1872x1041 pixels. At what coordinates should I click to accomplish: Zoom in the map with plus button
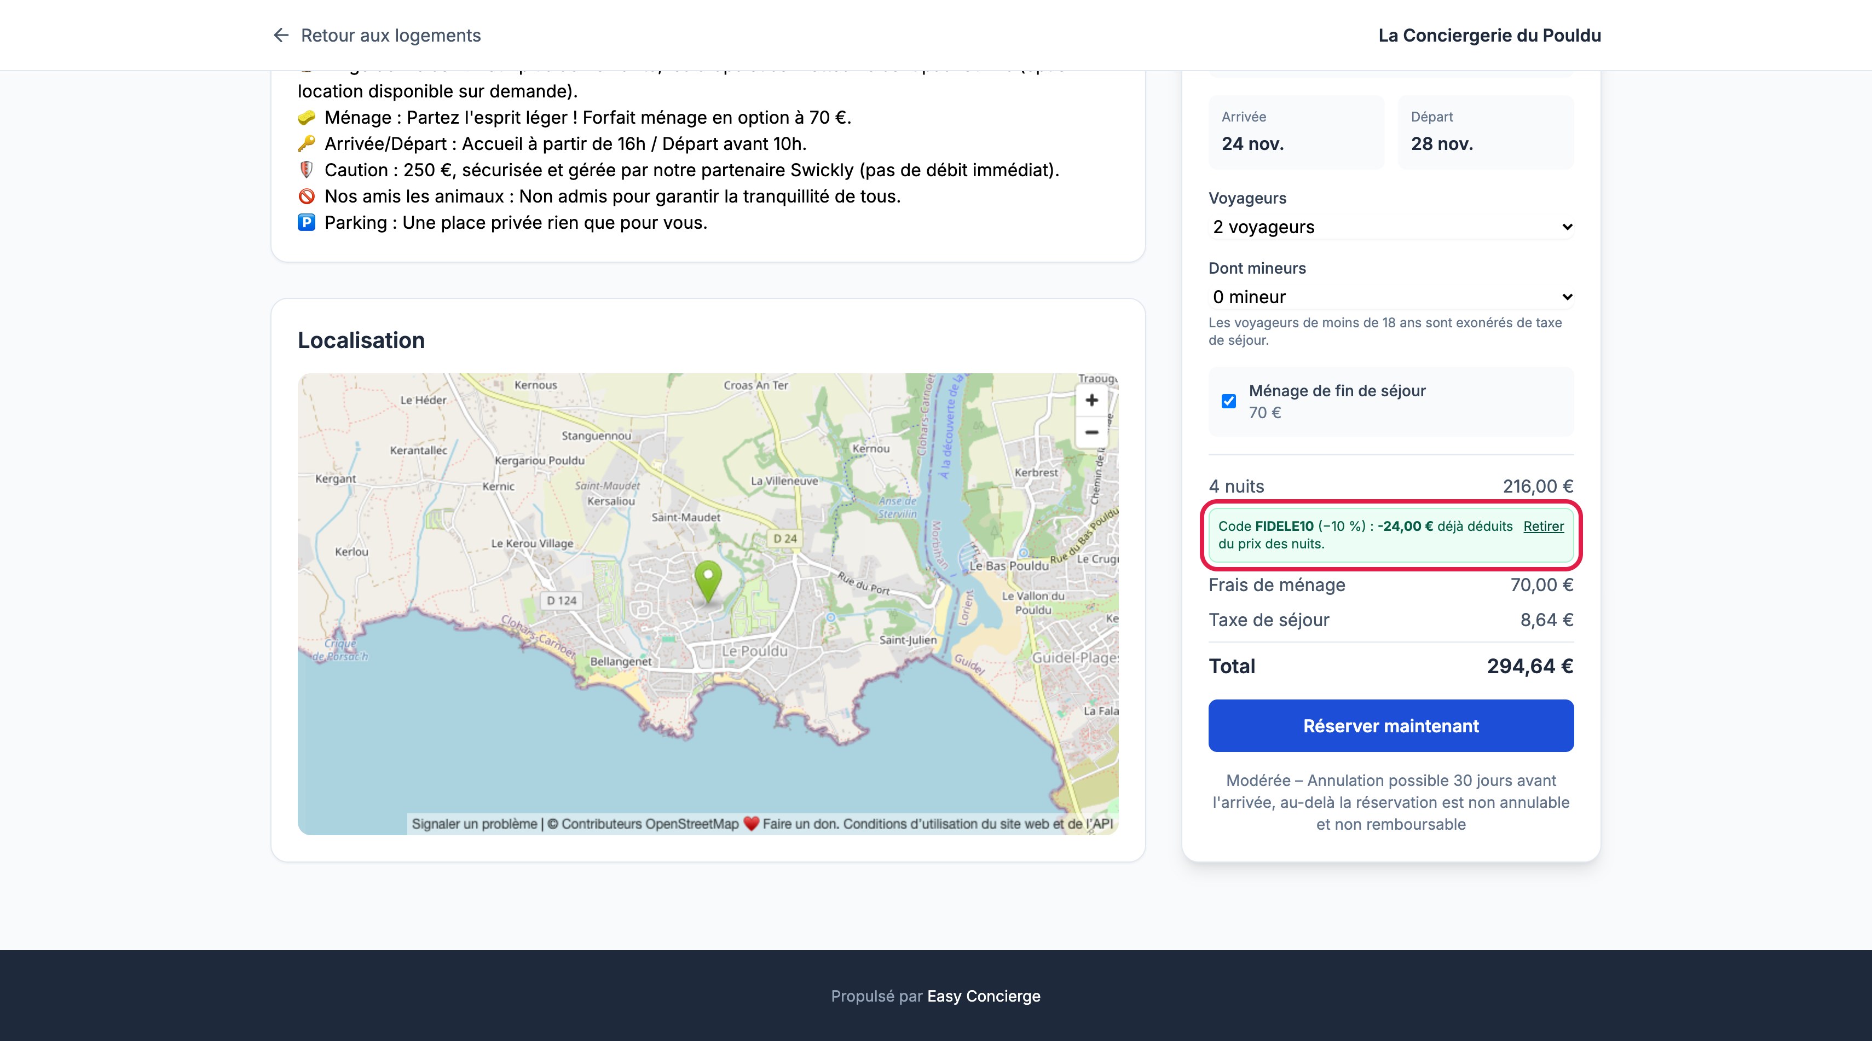pyautogui.click(x=1091, y=400)
